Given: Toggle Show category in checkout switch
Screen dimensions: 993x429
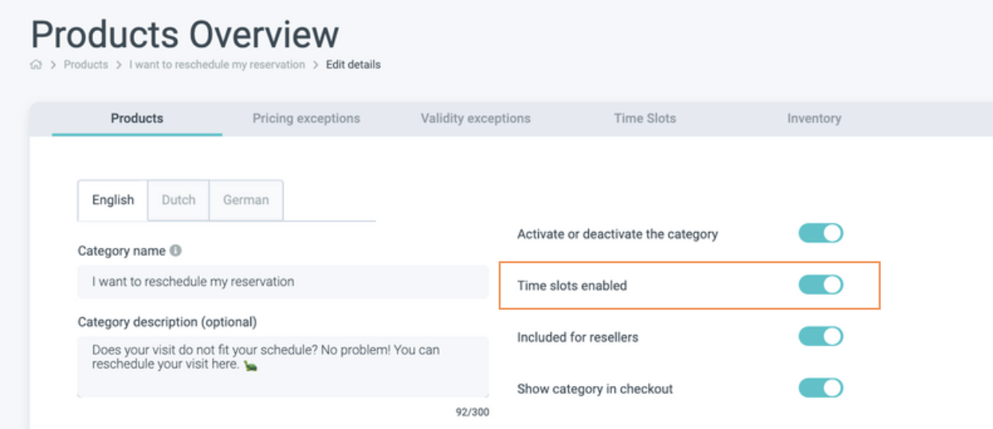Looking at the screenshot, I should (820, 388).
